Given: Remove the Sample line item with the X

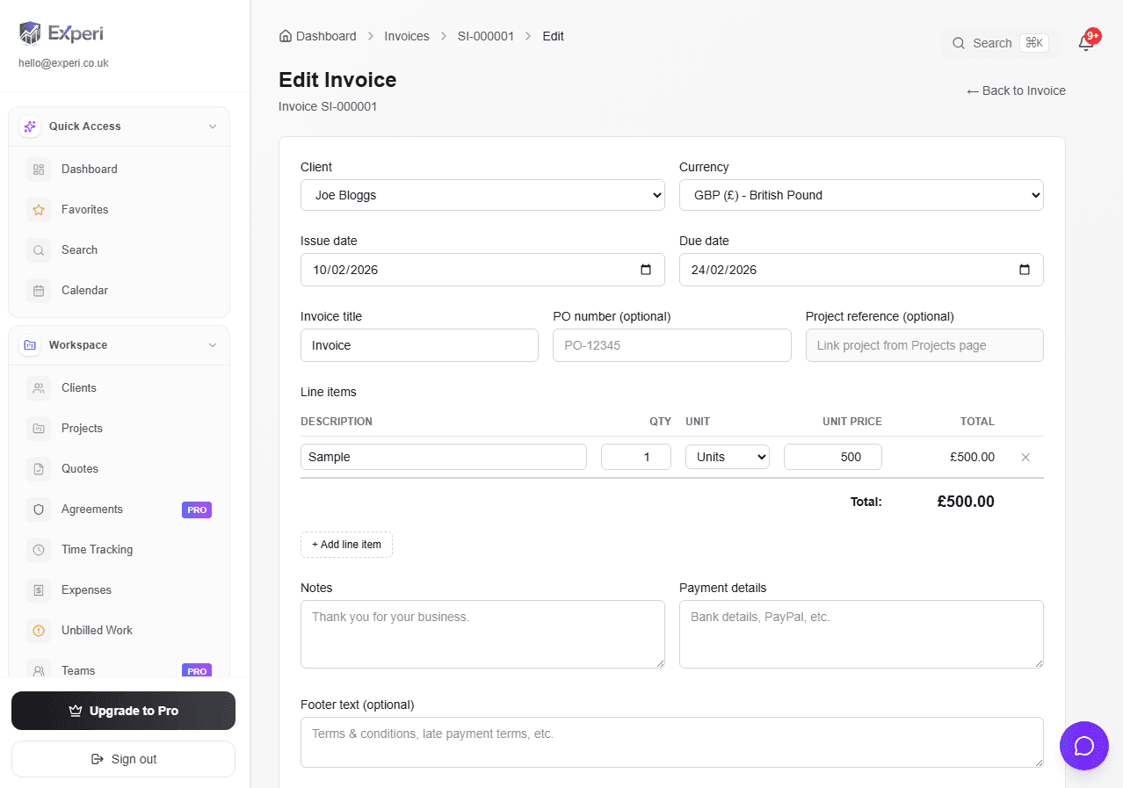Looking at the screenshot, I should (x=1025, y=457).
